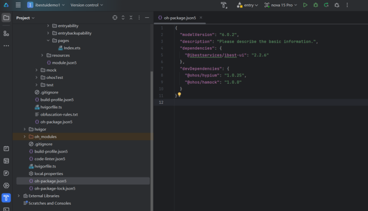Open the table-like tool window icon
This screenshot has height=211, width=368.
[x=6, y=161]
